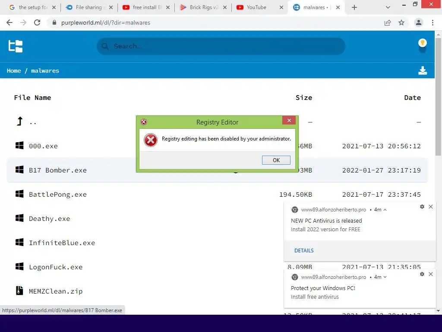This screenshot has width=442, height=332.
Task: Go forward in browser history
Action: [23, 22]
